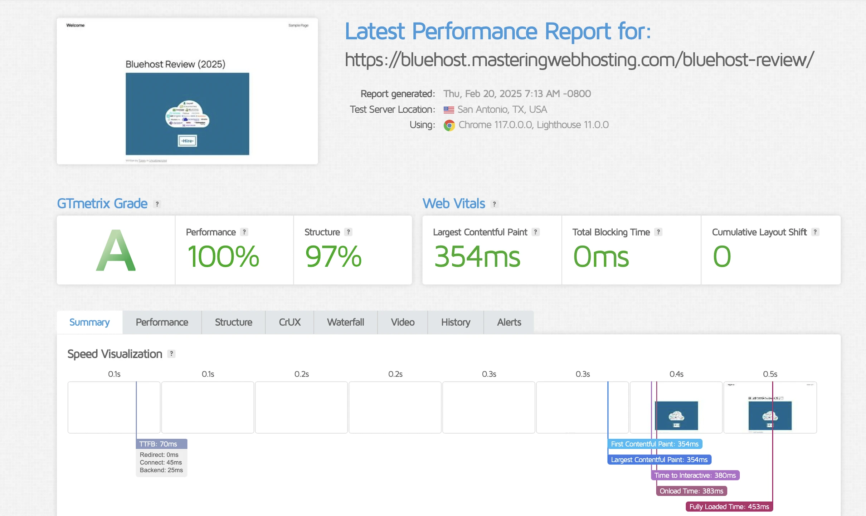Click the Speed Visualization help icon

tap(171, 354)
